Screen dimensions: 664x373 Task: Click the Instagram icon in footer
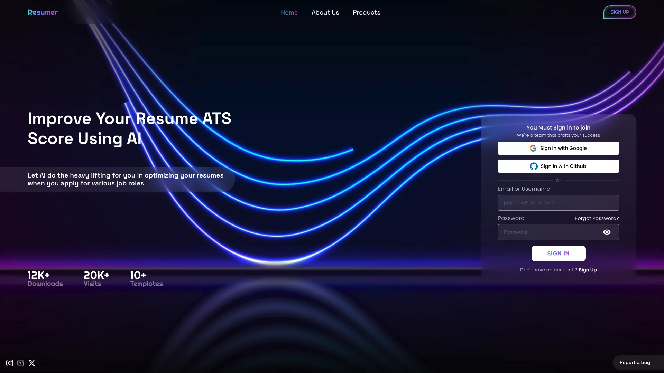click(10, 363)
